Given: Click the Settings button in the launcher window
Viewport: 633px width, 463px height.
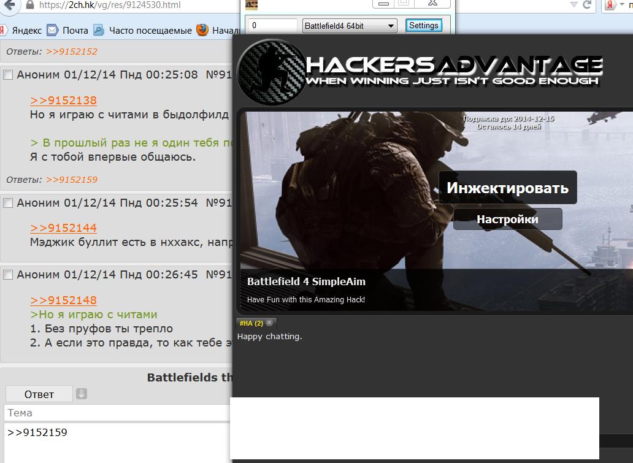Looking at the screenshot, I should tap(423, 25).
